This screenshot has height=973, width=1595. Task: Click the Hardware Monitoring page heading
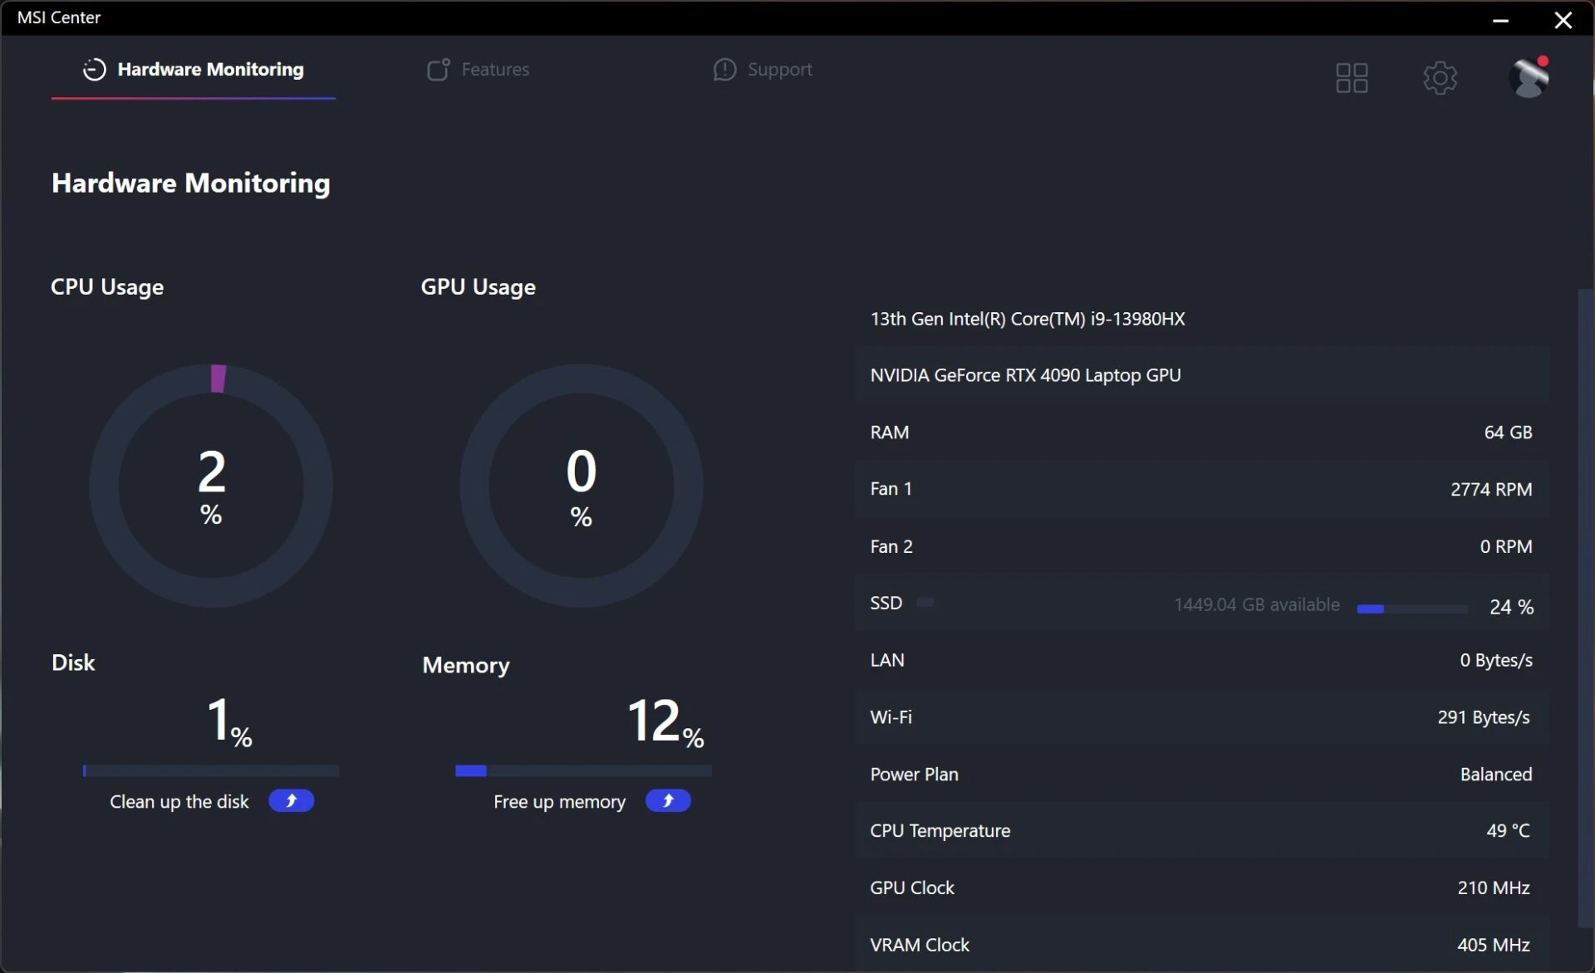(x=191, y=183)
